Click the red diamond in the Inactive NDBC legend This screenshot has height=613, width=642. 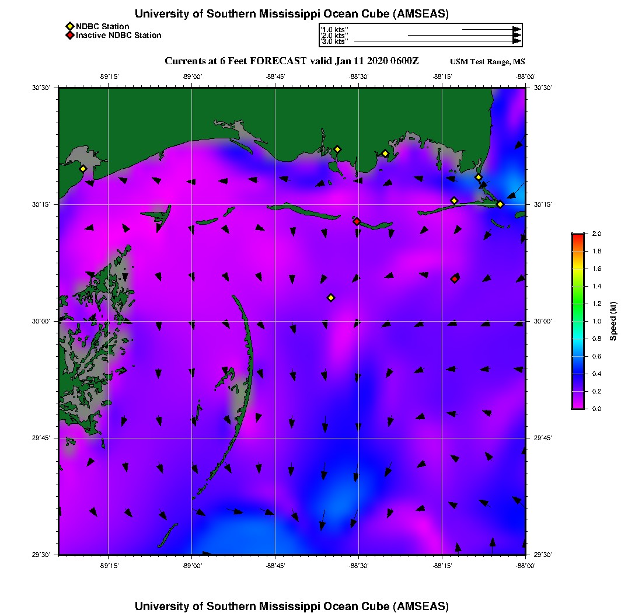(x=69, y=36)
